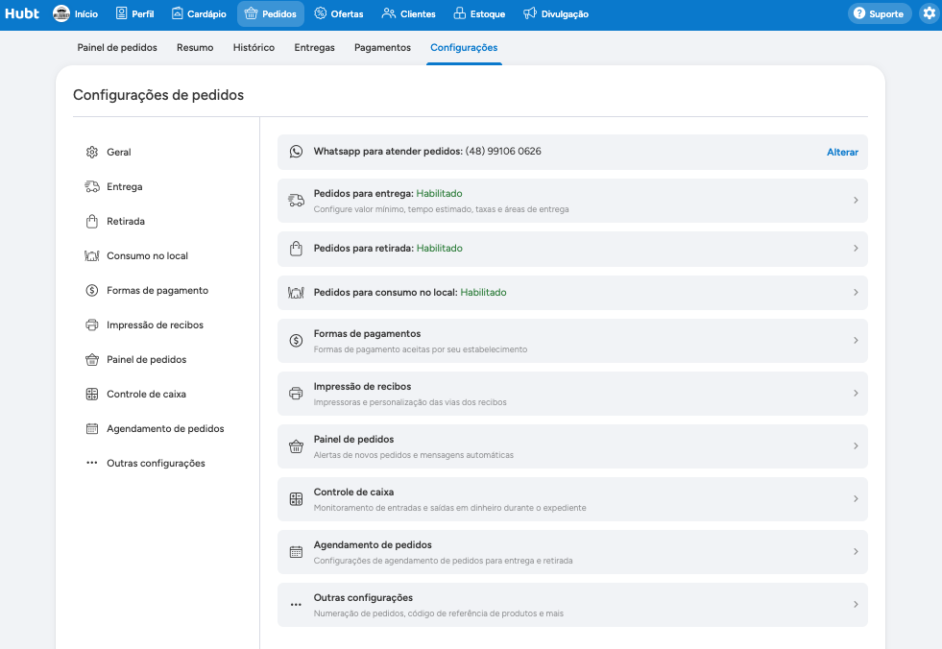Click the Impressão de recibos printer icon in sidebar
The height and width of the screenshot is (649, 942).
point(92,325)
